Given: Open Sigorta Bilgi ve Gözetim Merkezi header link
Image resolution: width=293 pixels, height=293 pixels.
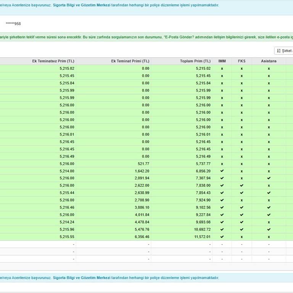Looking at the screenshot, I should click(x=82, y=5).
